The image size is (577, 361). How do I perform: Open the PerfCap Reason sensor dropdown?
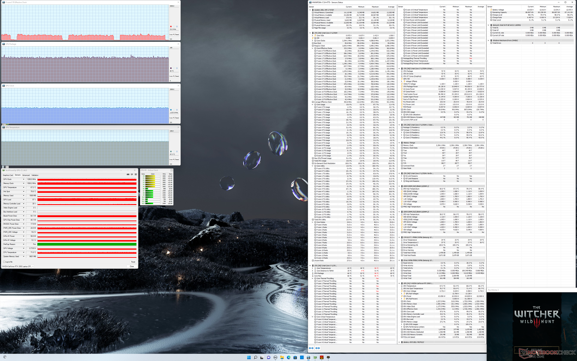pos(24,244)
